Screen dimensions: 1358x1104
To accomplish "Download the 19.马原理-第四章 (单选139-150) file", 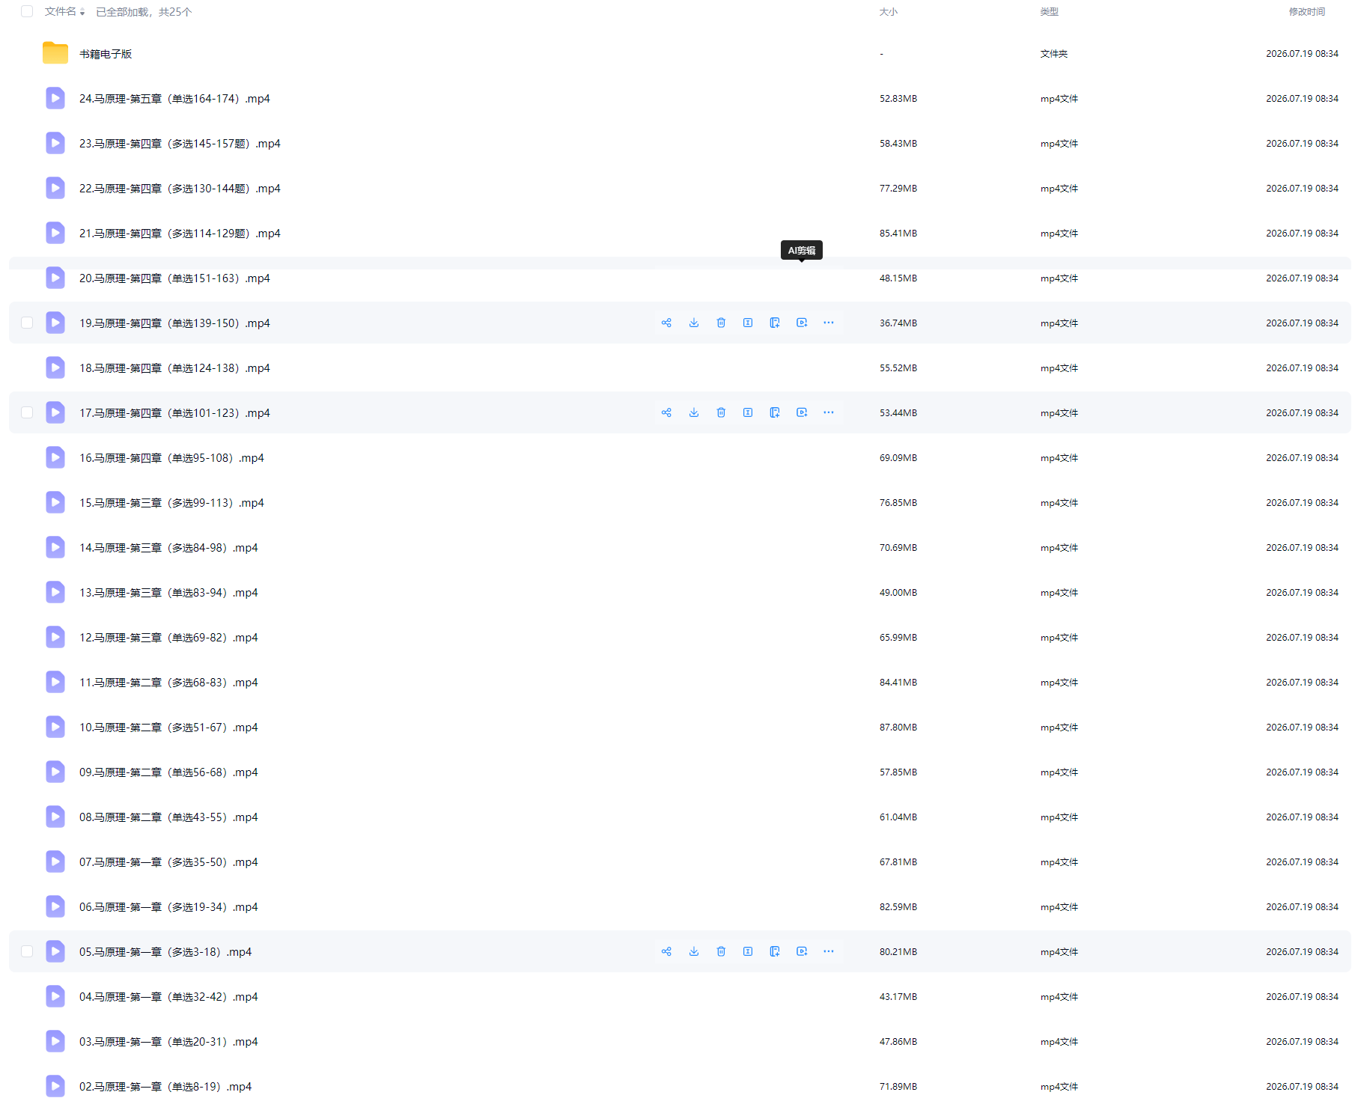I will click(694, 323).
